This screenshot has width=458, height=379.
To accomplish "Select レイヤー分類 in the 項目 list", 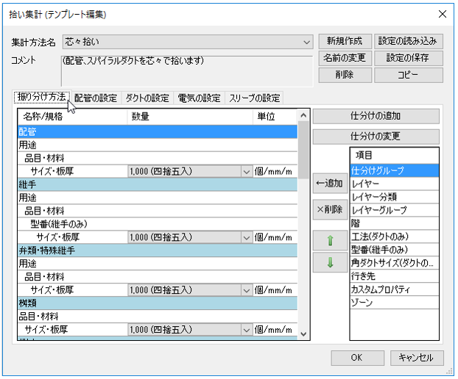I will coord(395,197).
